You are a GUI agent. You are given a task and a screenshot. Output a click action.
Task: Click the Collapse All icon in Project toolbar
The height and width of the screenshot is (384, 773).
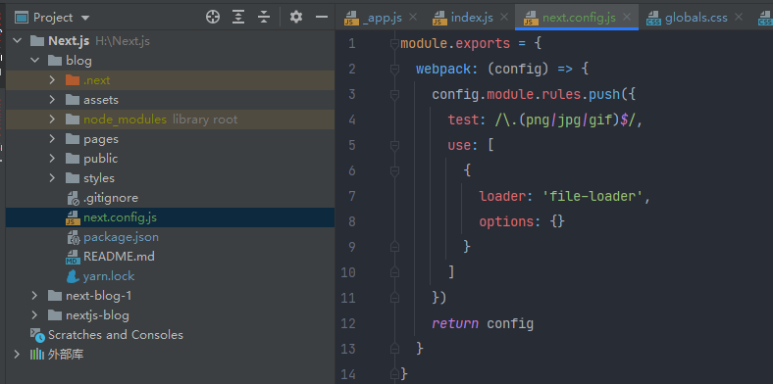click(x=264, y=18)
